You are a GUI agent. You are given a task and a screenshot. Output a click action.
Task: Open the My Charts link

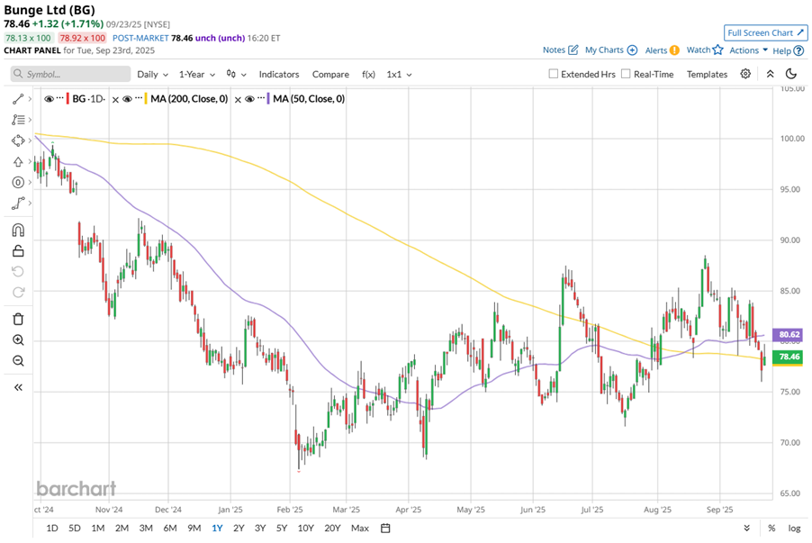coord(610,50)
